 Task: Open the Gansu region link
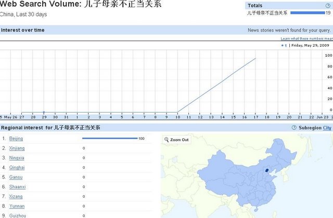tap(16, 177)
